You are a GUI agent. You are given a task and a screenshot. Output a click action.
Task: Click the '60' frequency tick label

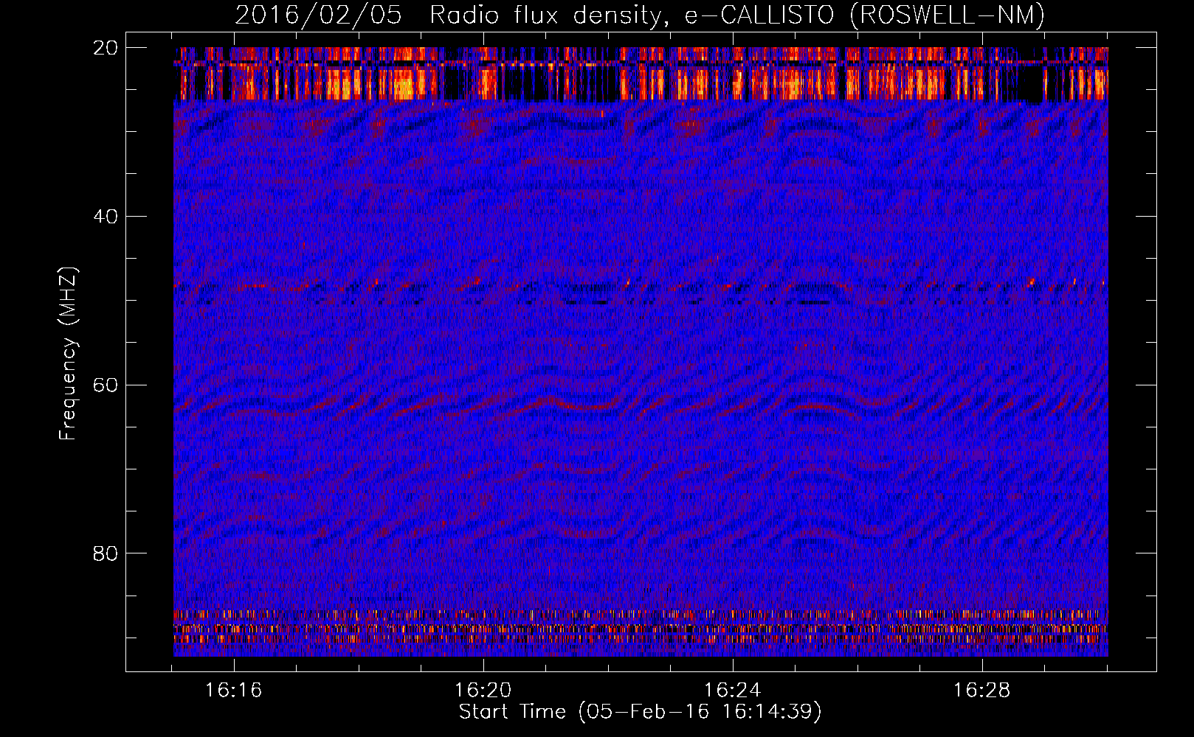pyautogui.click(x=106, y=385)
